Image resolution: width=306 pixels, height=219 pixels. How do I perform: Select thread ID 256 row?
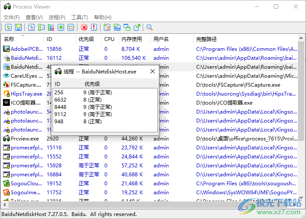(105, 93)
